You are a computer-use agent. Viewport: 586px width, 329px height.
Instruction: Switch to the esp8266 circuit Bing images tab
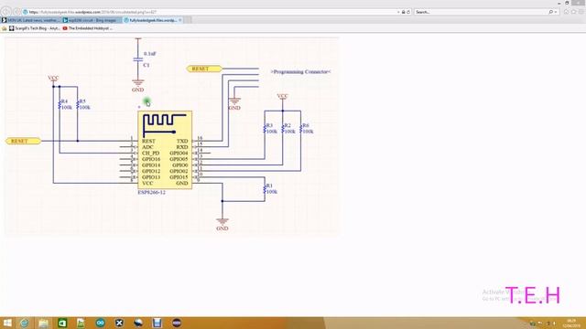[92, 20]
